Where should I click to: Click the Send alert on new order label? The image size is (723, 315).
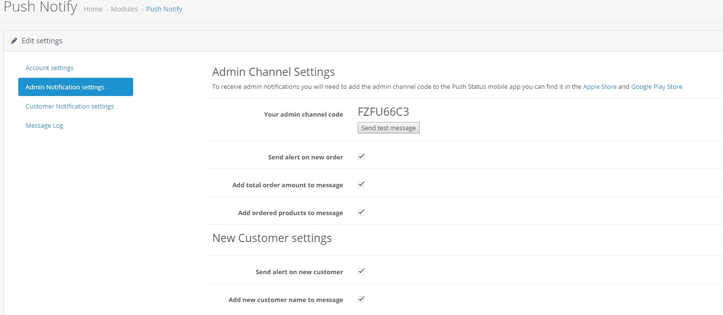(306, 157)
